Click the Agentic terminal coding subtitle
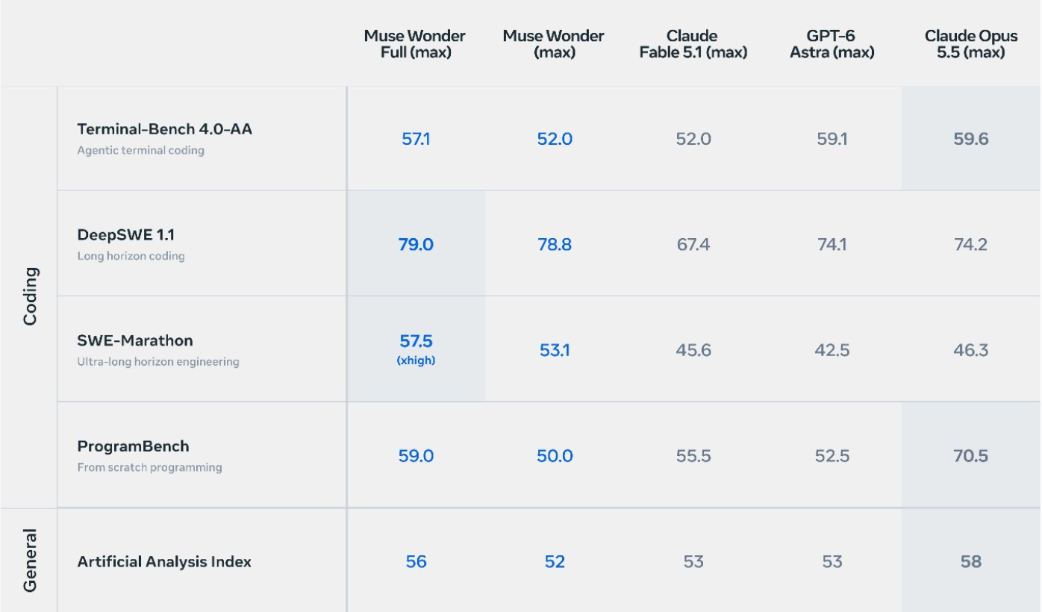The image size is (1042, 612). [x=141, y=150]
